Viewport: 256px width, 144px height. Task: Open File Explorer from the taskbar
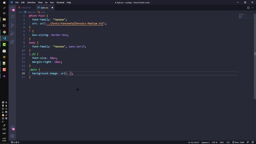point(4,20)
